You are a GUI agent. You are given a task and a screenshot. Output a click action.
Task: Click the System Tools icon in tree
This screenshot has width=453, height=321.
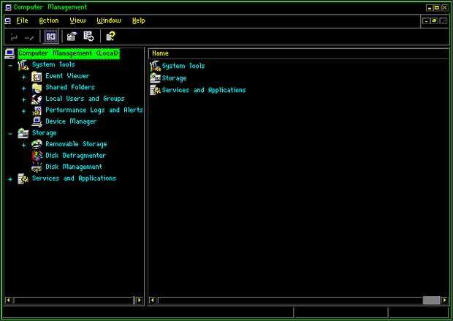point(23,65)
